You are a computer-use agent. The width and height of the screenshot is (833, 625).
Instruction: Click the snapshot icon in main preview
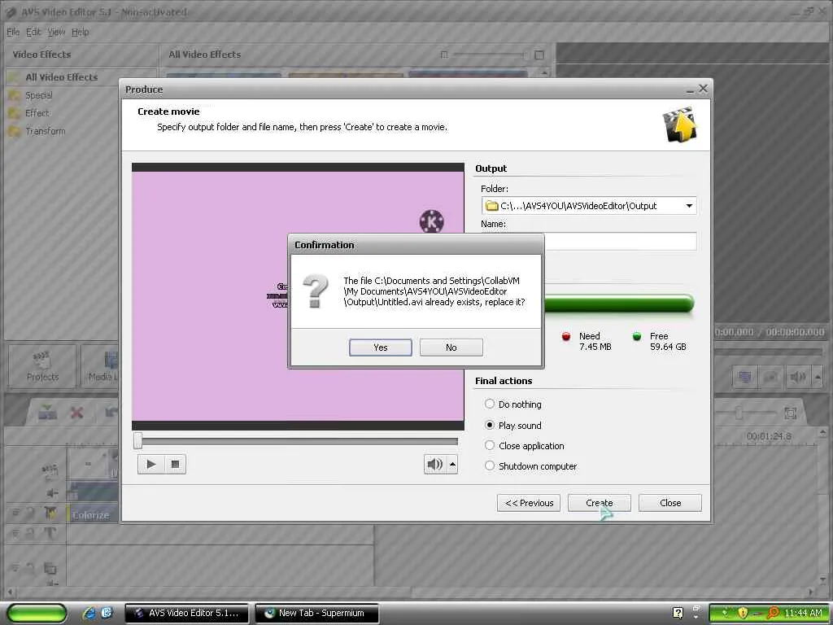(x=770, y=378)
